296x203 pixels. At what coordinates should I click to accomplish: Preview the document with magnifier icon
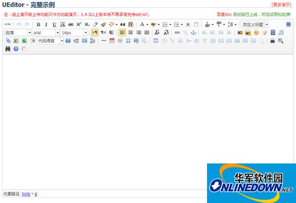click(281, 41)
